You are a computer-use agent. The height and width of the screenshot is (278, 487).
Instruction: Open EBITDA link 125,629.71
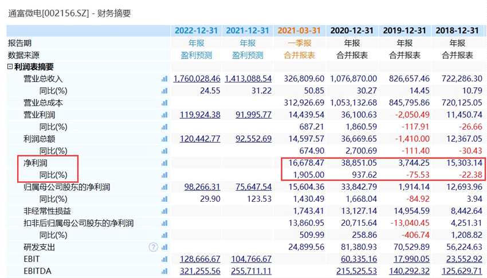[x=462, y=271]
